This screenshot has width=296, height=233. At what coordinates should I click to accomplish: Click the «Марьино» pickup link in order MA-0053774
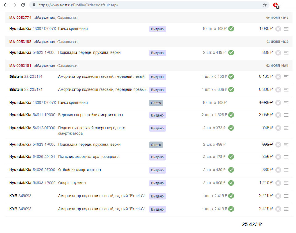point(45,18)
